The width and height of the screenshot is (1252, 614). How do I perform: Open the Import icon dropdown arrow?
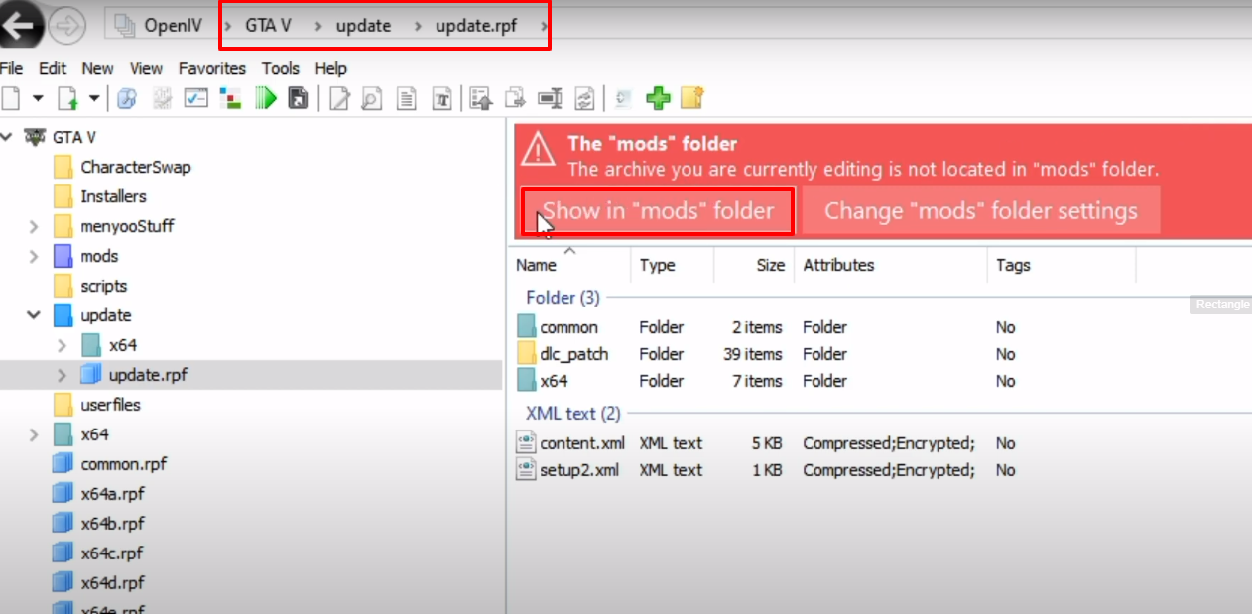[x=94, y=98]
